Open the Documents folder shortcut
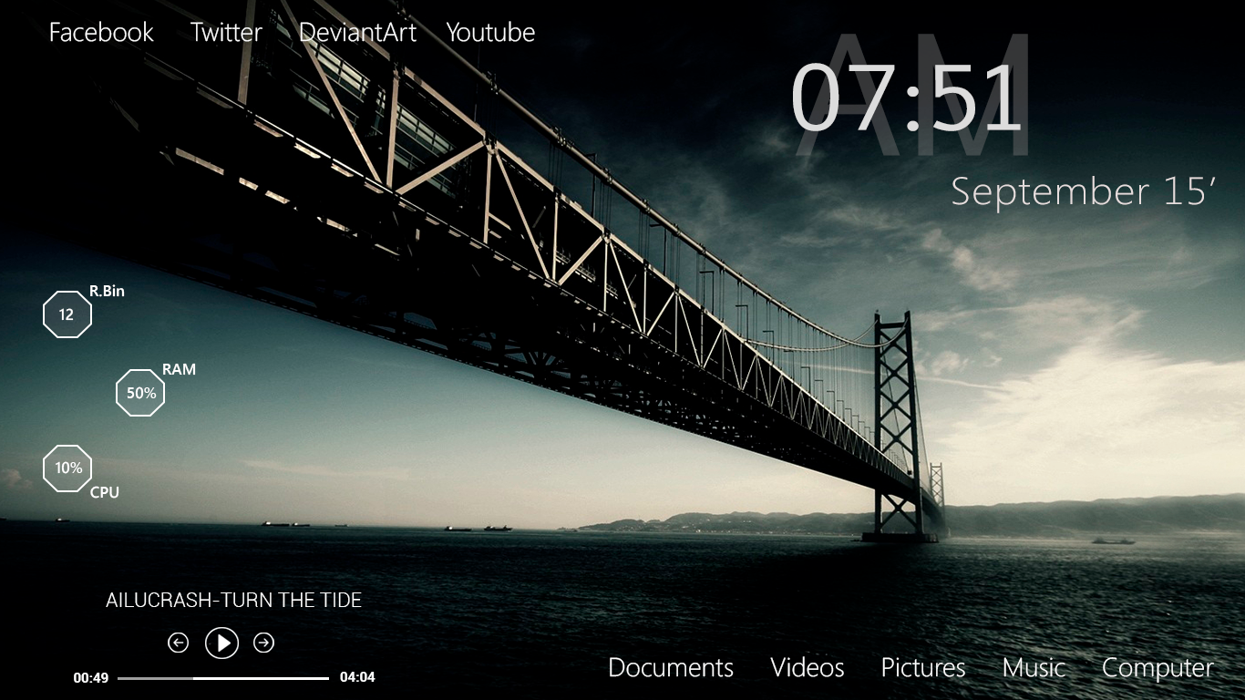 coord(671,668)
